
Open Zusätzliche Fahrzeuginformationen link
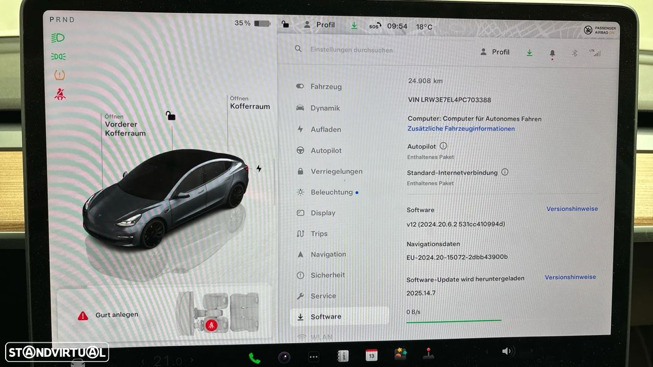pyautogui.click(x=461, y=129)
